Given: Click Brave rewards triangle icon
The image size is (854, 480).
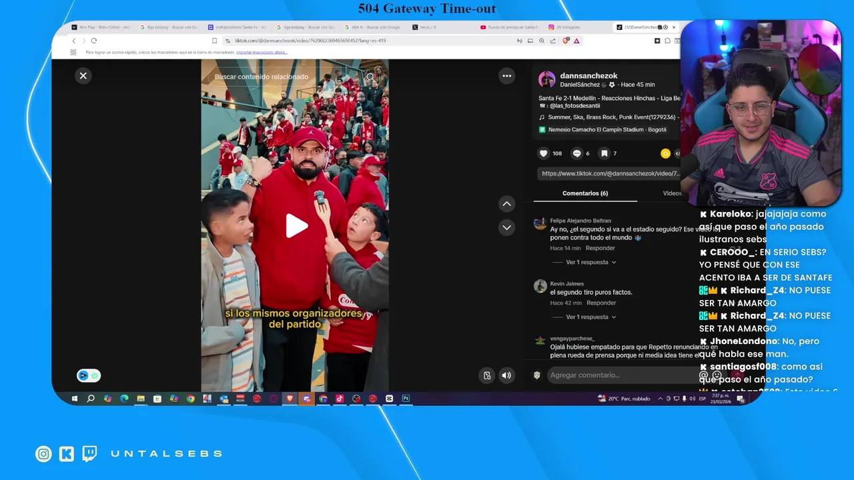Looking at the screenshot, I should [576, 41].
